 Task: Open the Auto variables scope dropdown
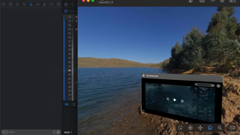(68, 132)
